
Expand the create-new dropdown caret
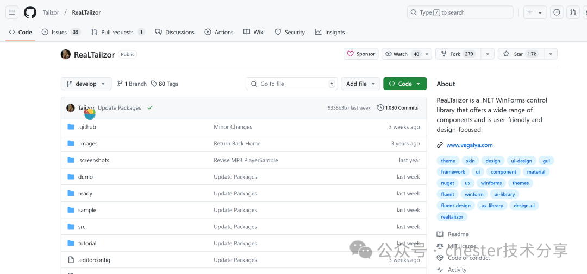[x=540, y=12]
